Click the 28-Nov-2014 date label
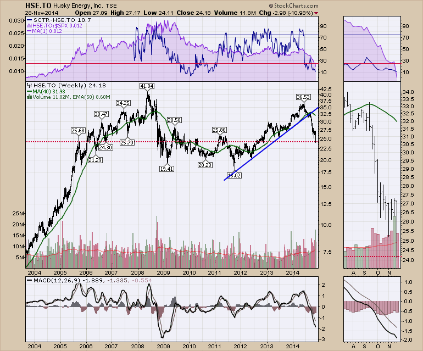 [x=42, y=13]
